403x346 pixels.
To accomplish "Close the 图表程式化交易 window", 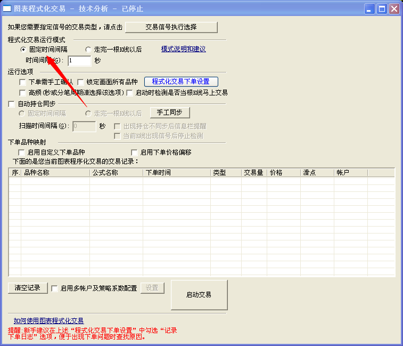I will pyautogui.click(x=394, y=9).
